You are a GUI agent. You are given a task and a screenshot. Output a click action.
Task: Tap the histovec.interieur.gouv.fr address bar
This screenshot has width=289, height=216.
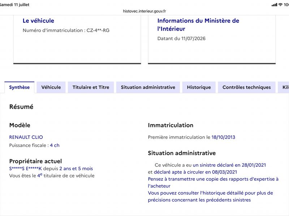[x=144, y=11]
